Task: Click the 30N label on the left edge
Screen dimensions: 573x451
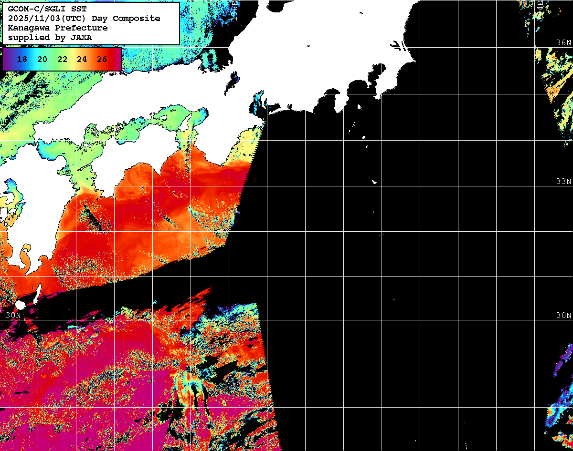Action: pyautogui.click(x=13, y=315)
